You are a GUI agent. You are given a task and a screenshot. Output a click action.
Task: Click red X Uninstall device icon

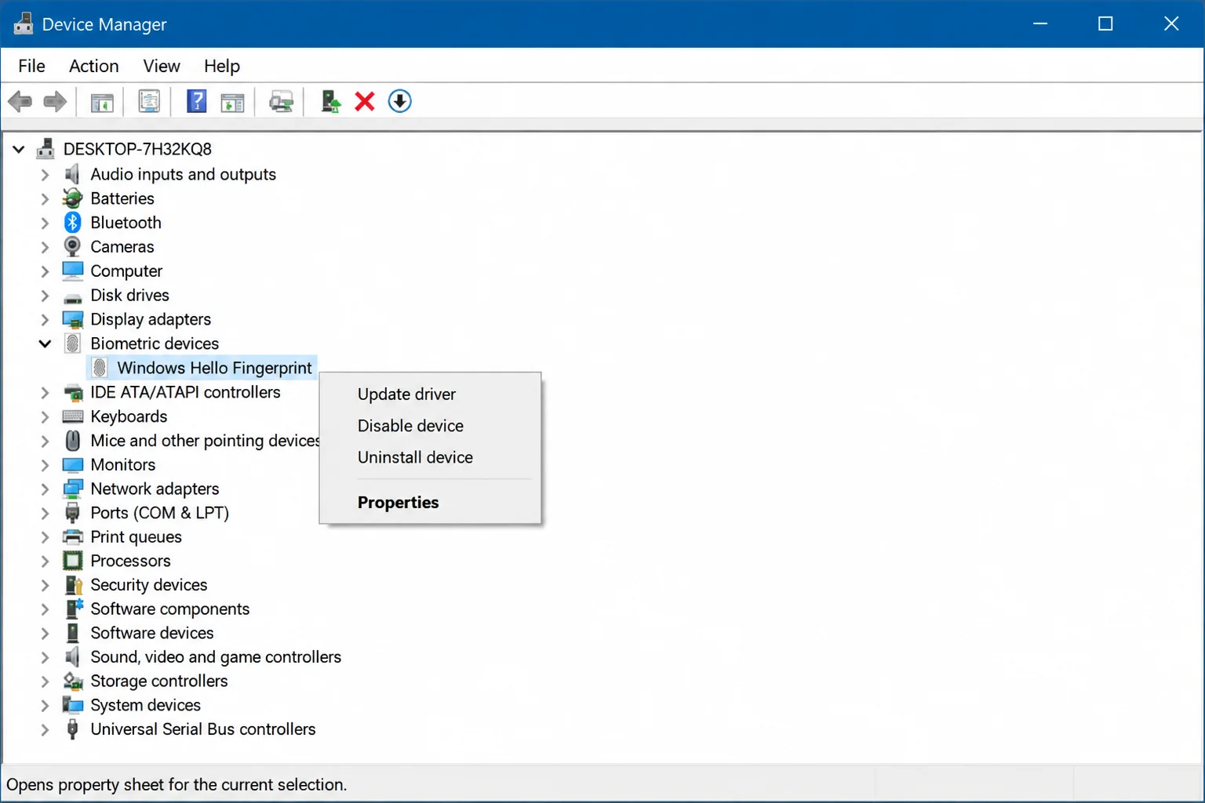click(x=365, y=101)
